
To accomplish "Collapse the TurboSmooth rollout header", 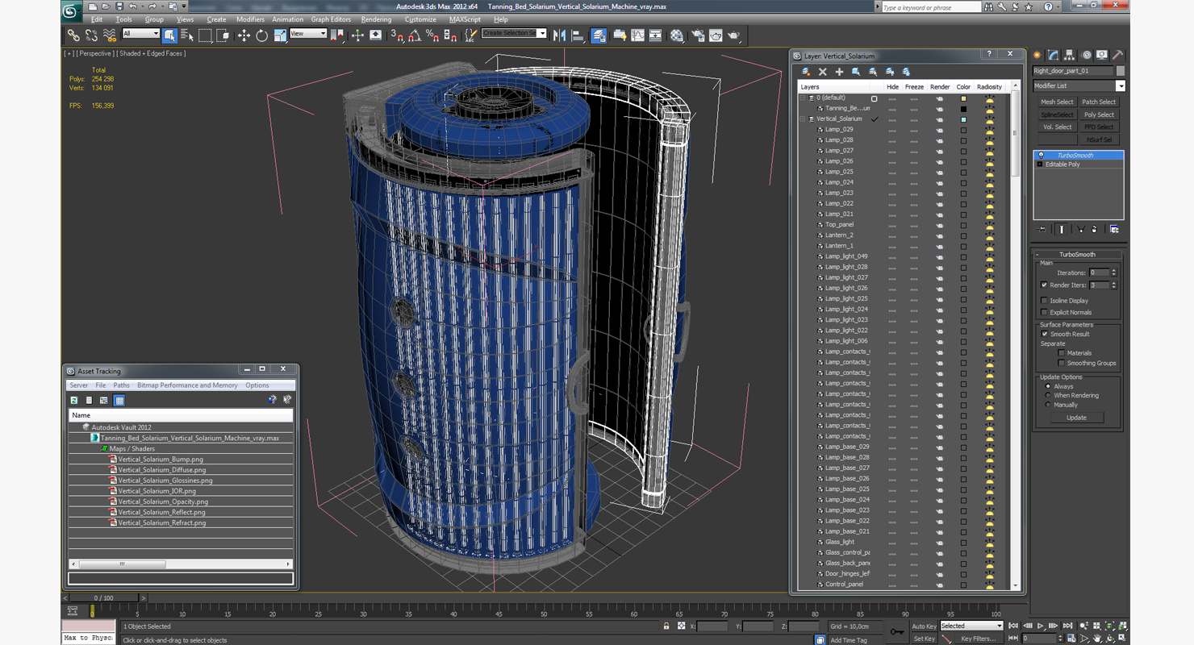I will 1077,254.
